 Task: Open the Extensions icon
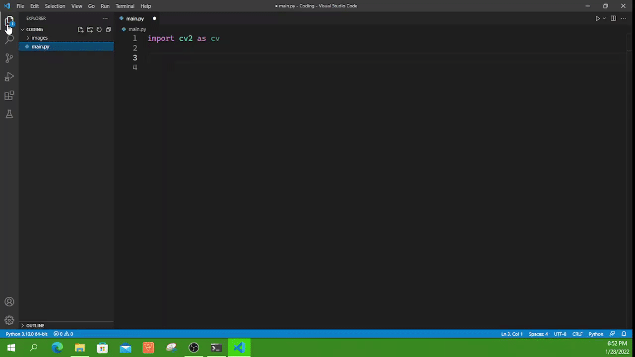coord(9,95)
